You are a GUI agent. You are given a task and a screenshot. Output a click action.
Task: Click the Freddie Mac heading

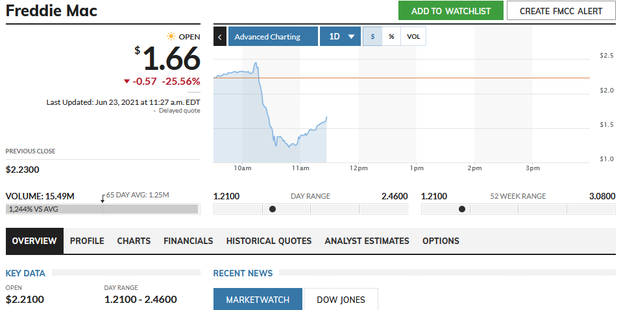pyautogui.click(x=51, y=10)
